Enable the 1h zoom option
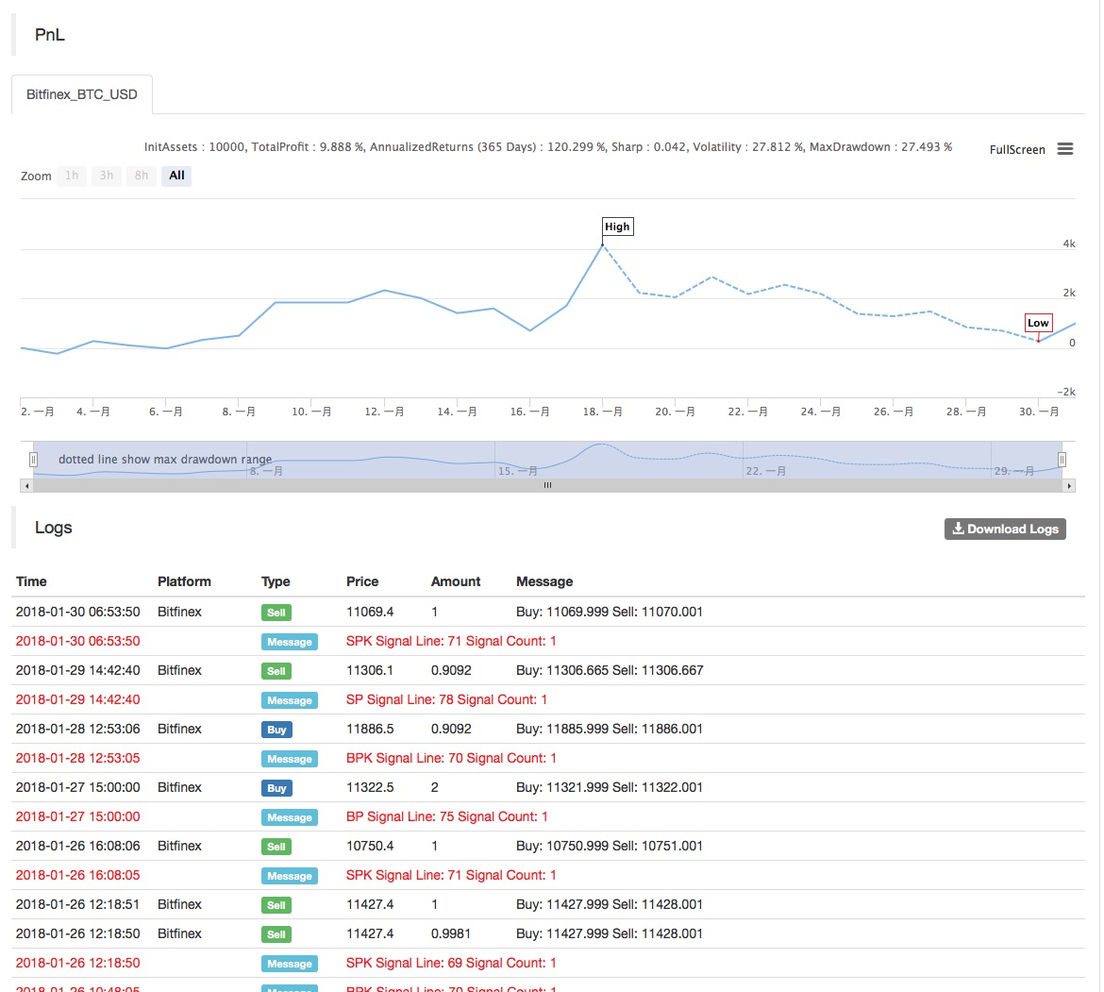Image resolution: width=1104 pixels, height=992 pixels. (71, 176)
